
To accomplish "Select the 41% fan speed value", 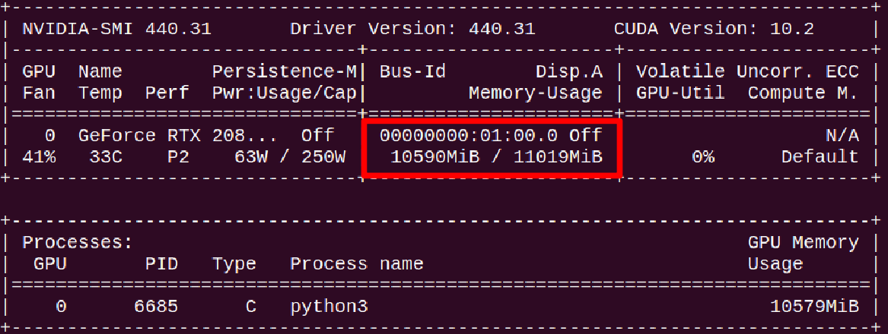I will point(39,157).
